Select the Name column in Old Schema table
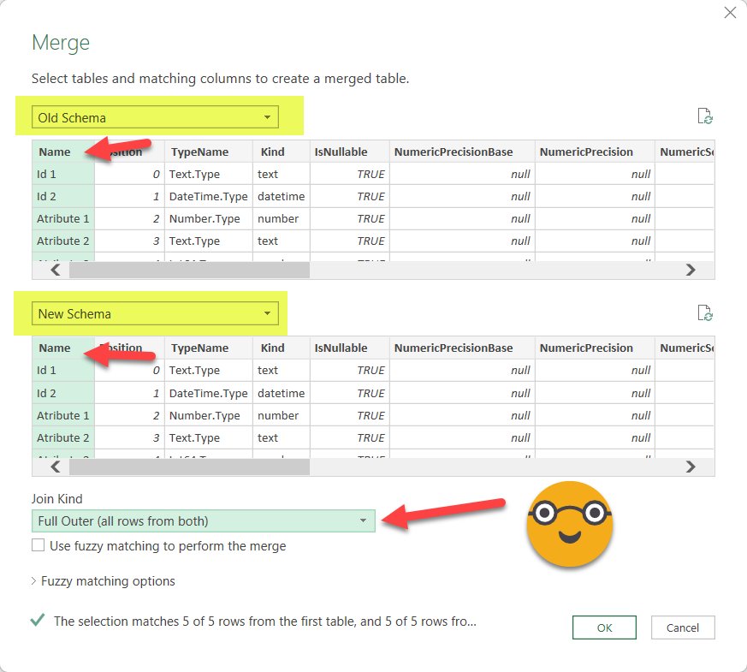This screenshot has width=747, height=672. [55, 152]
